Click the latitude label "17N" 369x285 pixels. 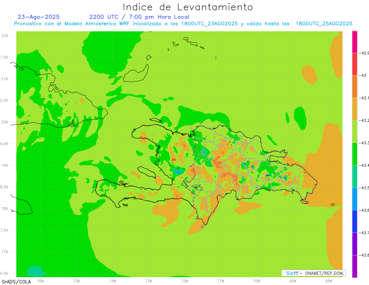[x=5, y=252]
